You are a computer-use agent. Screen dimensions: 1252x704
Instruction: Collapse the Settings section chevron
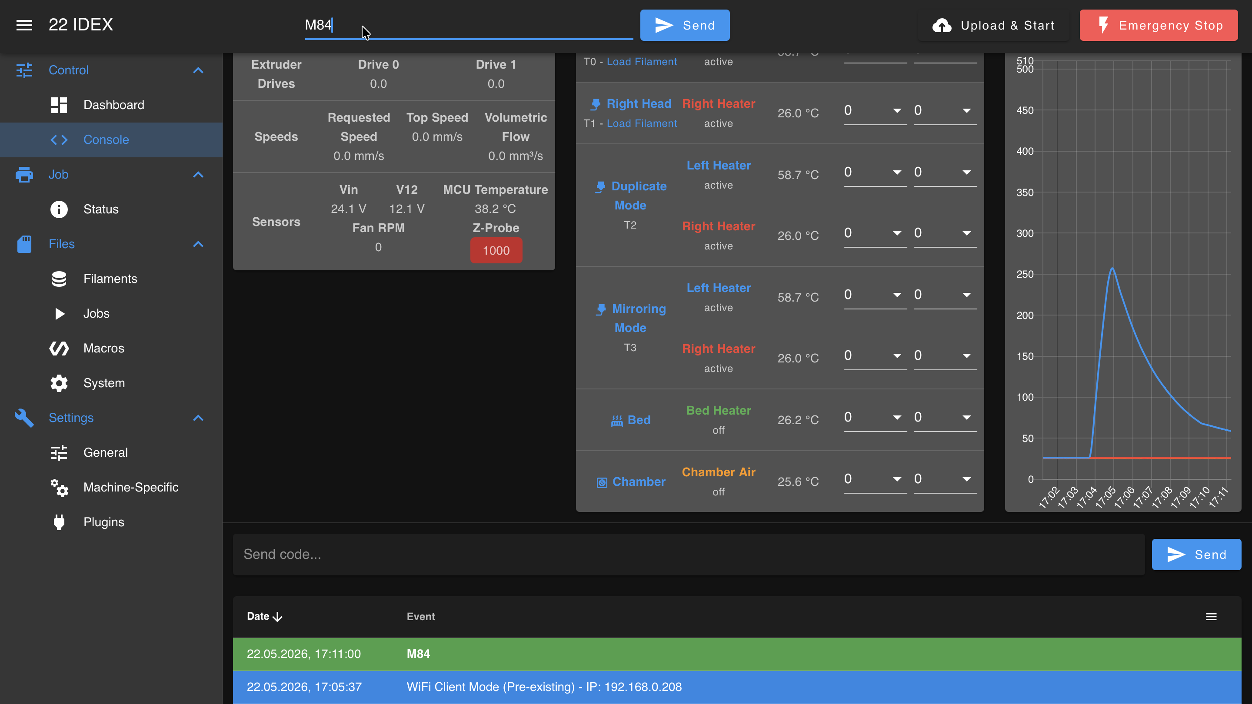click(x=198, y=418)
